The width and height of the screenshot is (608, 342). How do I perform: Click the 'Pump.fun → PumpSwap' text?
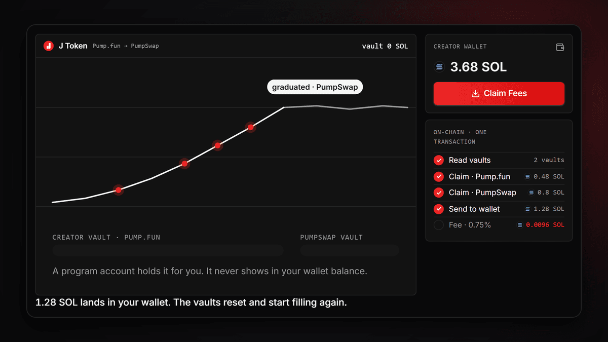126,46
